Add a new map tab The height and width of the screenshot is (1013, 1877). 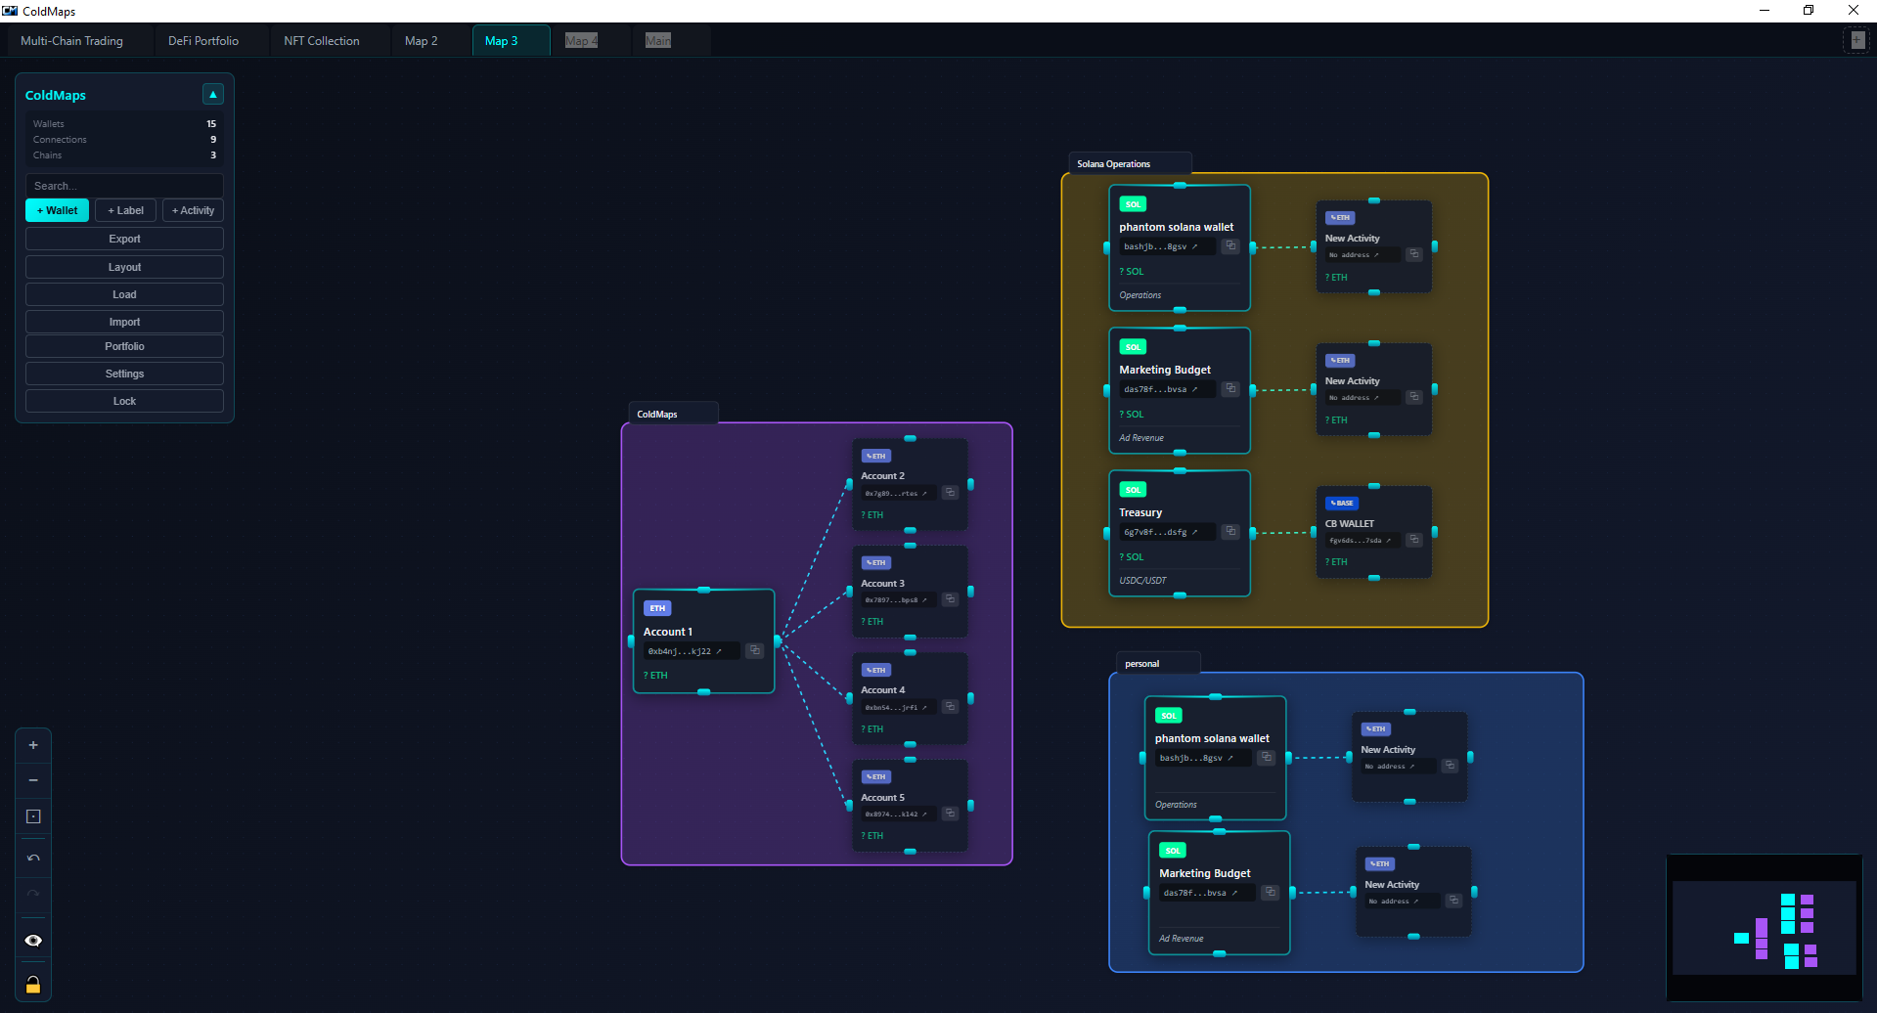[x=1856, y=40]
